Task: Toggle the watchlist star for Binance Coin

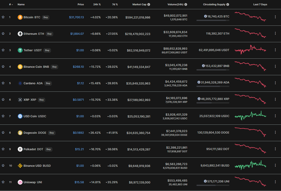Action: coord(3,66)
